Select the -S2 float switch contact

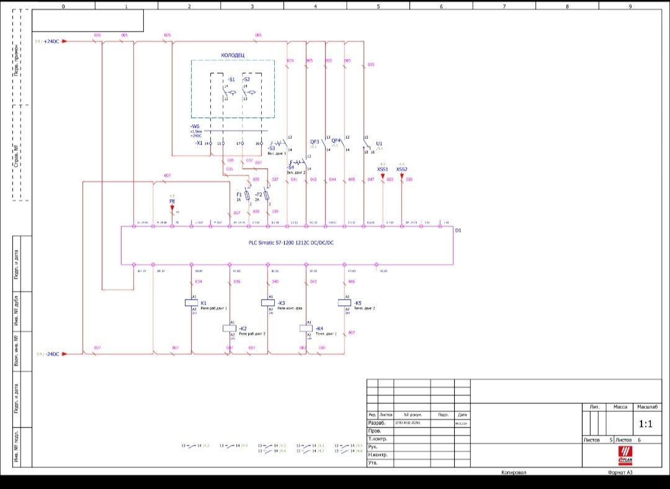tap(248, 92)
